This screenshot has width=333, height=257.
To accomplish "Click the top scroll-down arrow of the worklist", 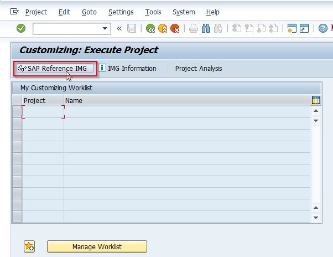I will [316, 121].
